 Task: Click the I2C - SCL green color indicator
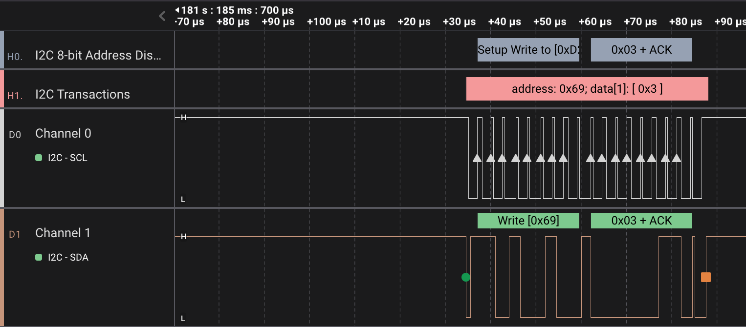(39, 158)
